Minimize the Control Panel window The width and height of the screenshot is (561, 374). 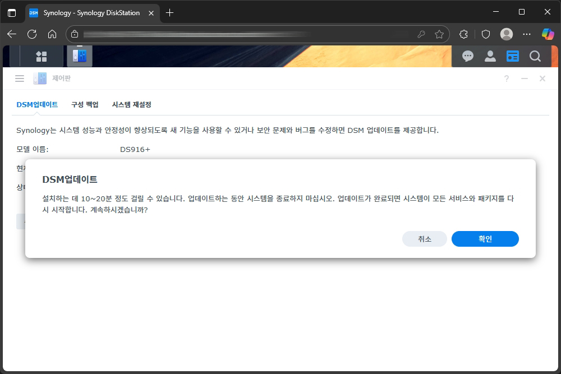(524, 79)
